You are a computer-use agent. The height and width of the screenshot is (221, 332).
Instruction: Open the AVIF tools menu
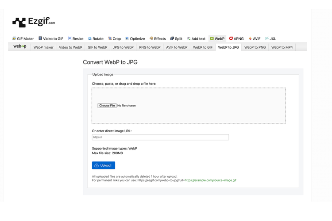coord(255,38)
